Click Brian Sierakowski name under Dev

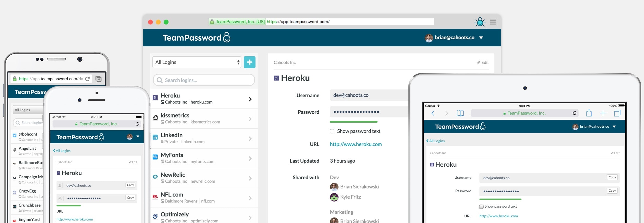tap(359, 187)
